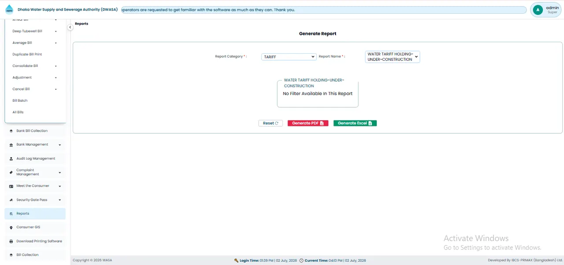This screenshot has width=564, height=265.
Task: Click the Reset button
Action: tap(271, 123)
